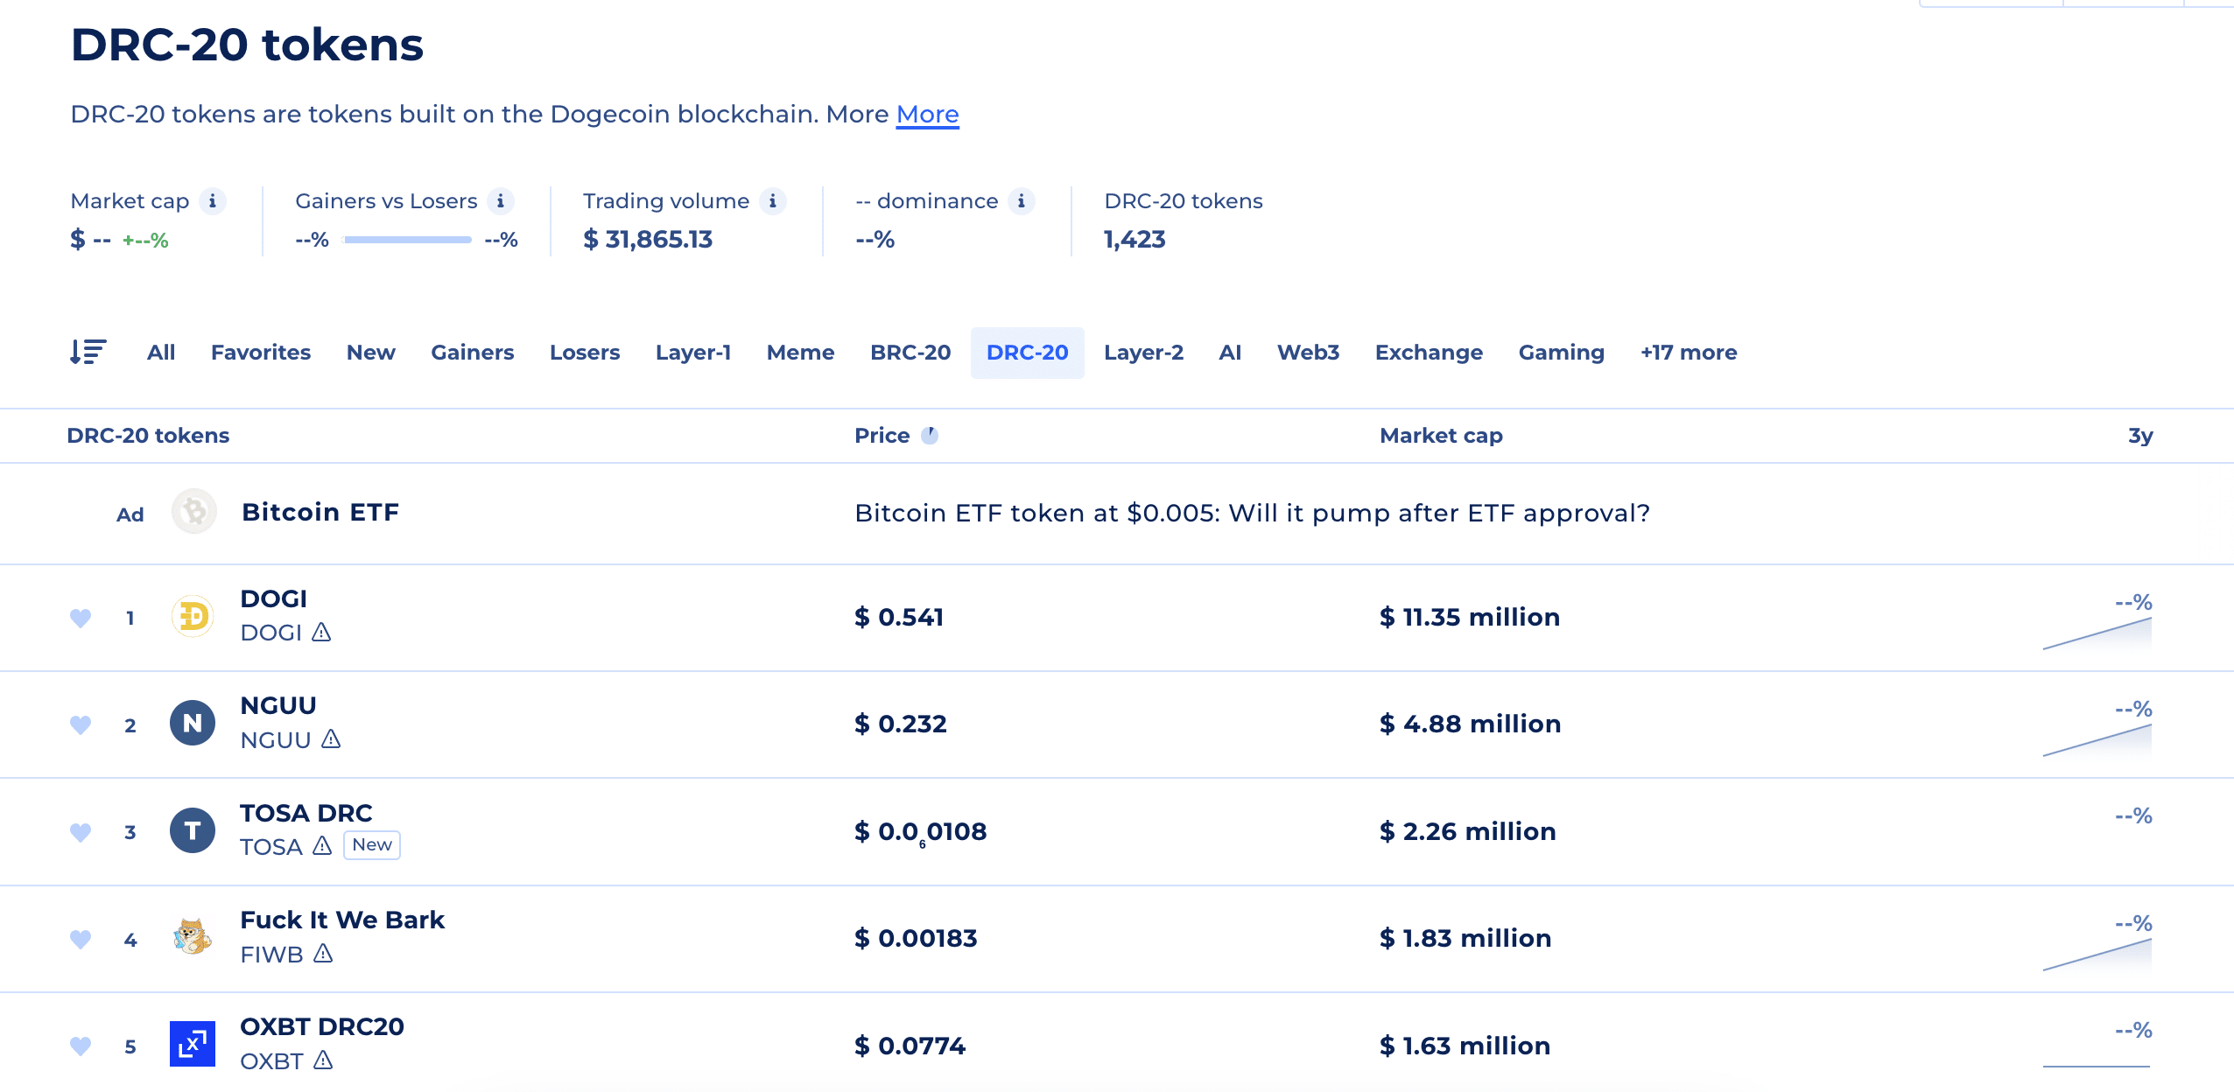The image size is (2234, 1092).
Task: Click the New badge on TOSA
Action: [x=372, y=845]
